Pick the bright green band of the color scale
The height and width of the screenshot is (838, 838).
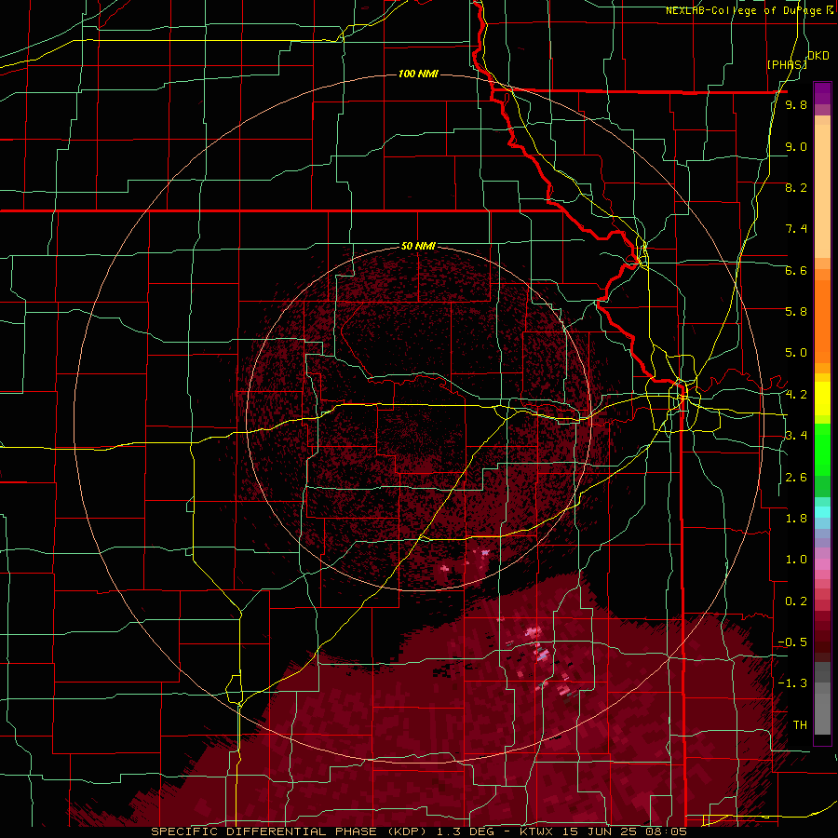point(822,449)
